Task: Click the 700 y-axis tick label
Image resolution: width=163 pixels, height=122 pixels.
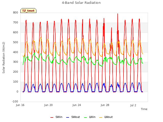Action: (16, 22)
